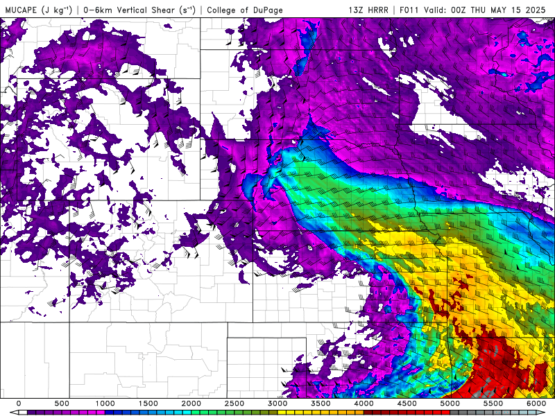Screen dimensions: 555x416
Task: Click the 1500 value on the color scale
Action: (148, 404)
